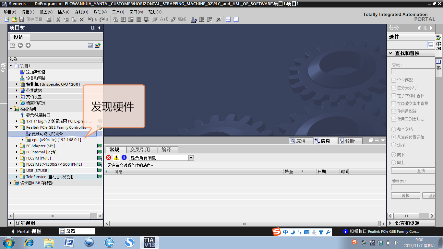The image size is (443, 249).
Task: Click the Print toolbar icon
Action: 49,19
